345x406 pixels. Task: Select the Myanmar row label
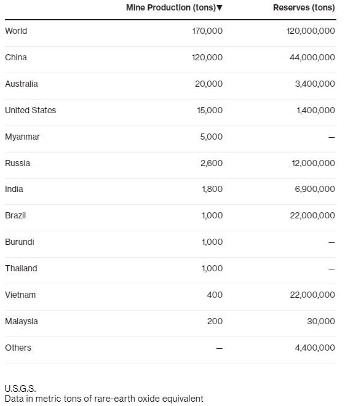pyautogui.click(x=23, y=137)
